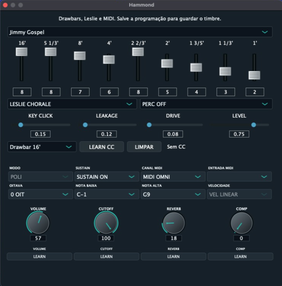Click the LEAKAGE value field 0.12
The height and width of the screenshot is (286, 282).
(106, 134)
